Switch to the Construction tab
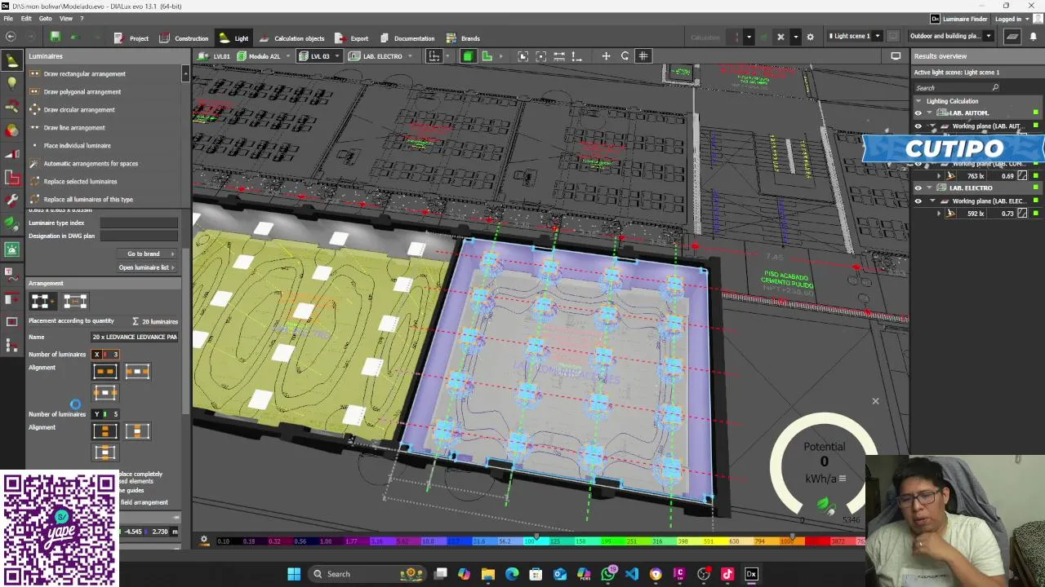1045x587 pixels. [185, 38]
